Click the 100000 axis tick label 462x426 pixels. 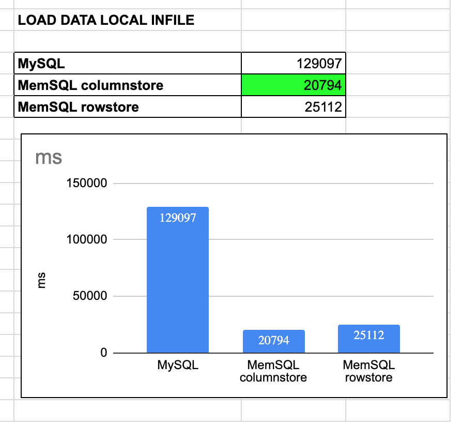point(87,239)
